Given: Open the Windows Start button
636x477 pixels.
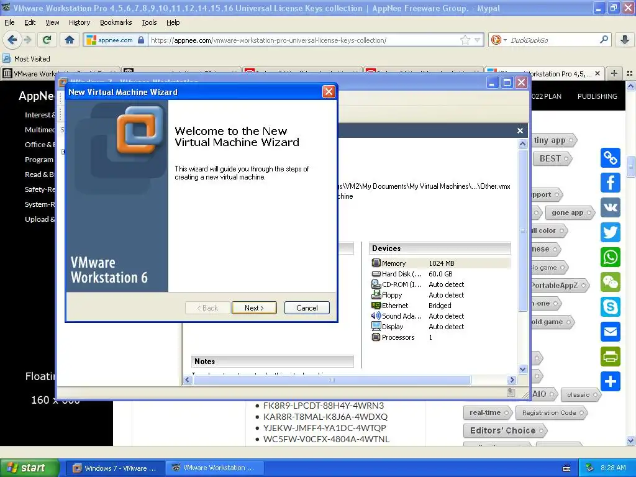Looking at the screenshot, I should tap(30, 468).
